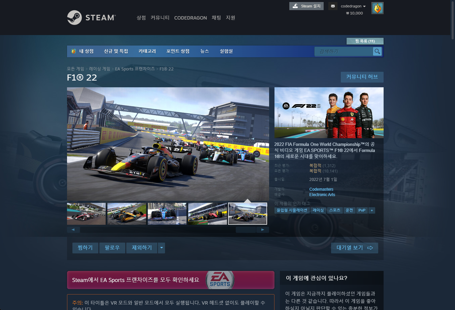Screen dimensions: 455x310
Task: Open 커뮤니티 in top navigation
Action: pos(160,18)
